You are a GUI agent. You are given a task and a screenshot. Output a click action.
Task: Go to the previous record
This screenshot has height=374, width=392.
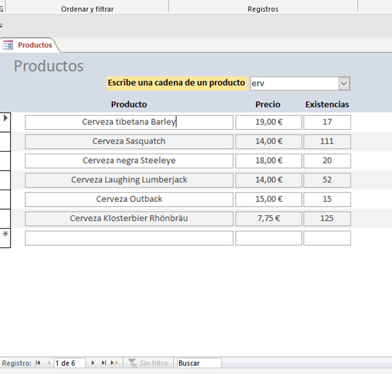(x=48, y=363)
